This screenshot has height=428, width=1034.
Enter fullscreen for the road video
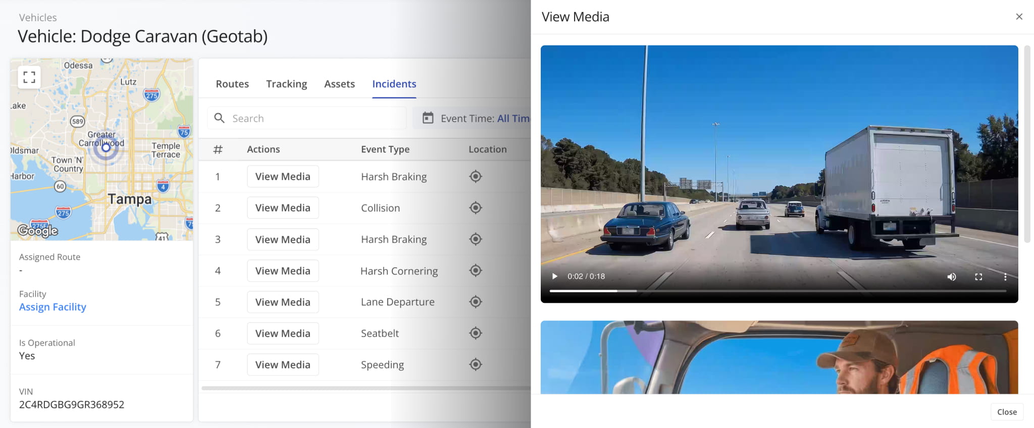978,277
